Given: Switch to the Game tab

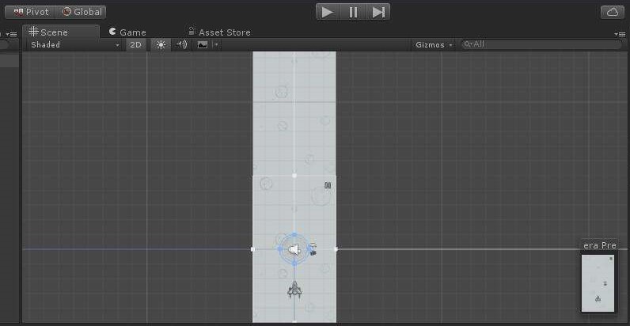Looking at the screenshot, I should 127,32.
